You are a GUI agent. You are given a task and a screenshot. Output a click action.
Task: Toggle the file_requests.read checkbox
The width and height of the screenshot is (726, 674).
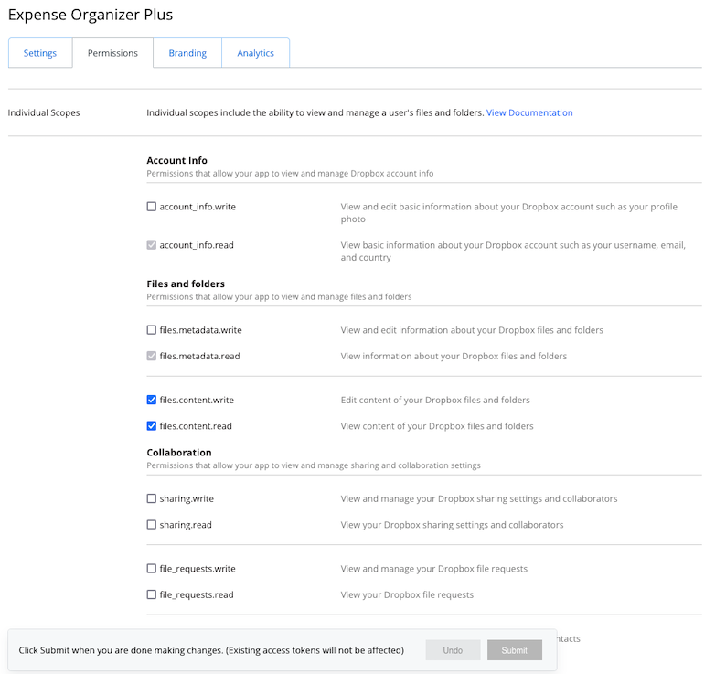click(x=152, y=594)
